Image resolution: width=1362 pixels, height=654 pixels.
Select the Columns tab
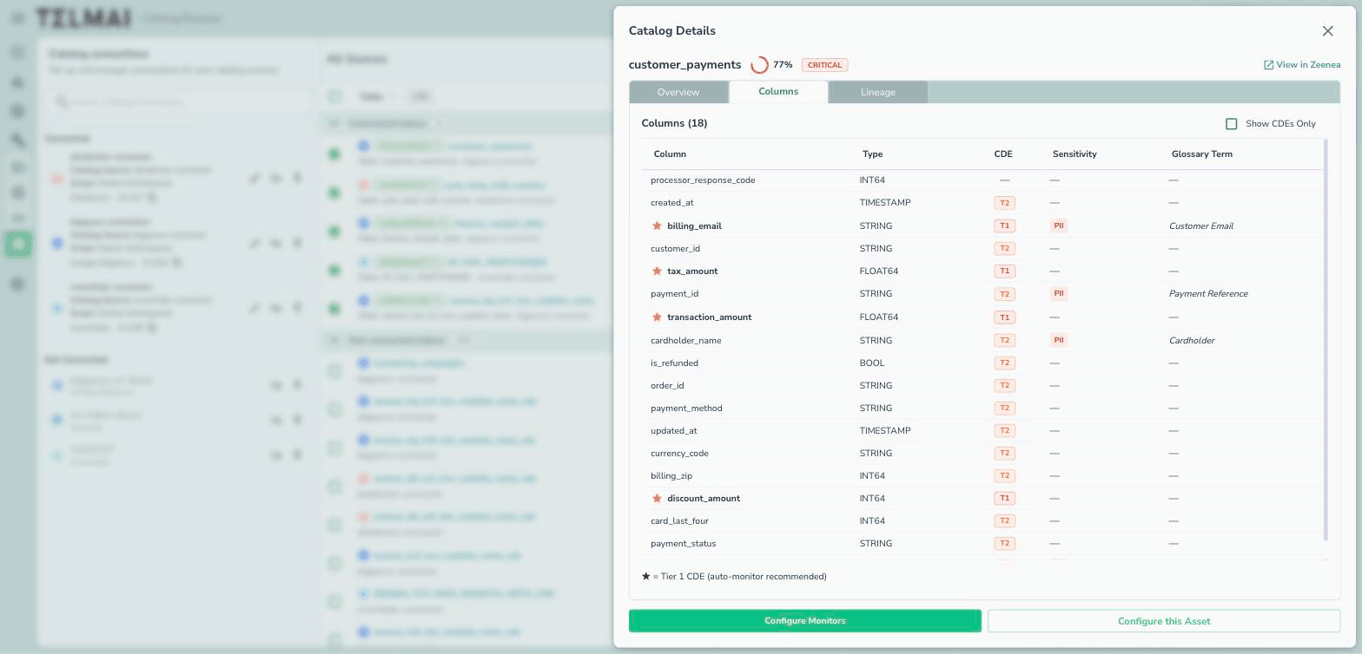(778, 92)
